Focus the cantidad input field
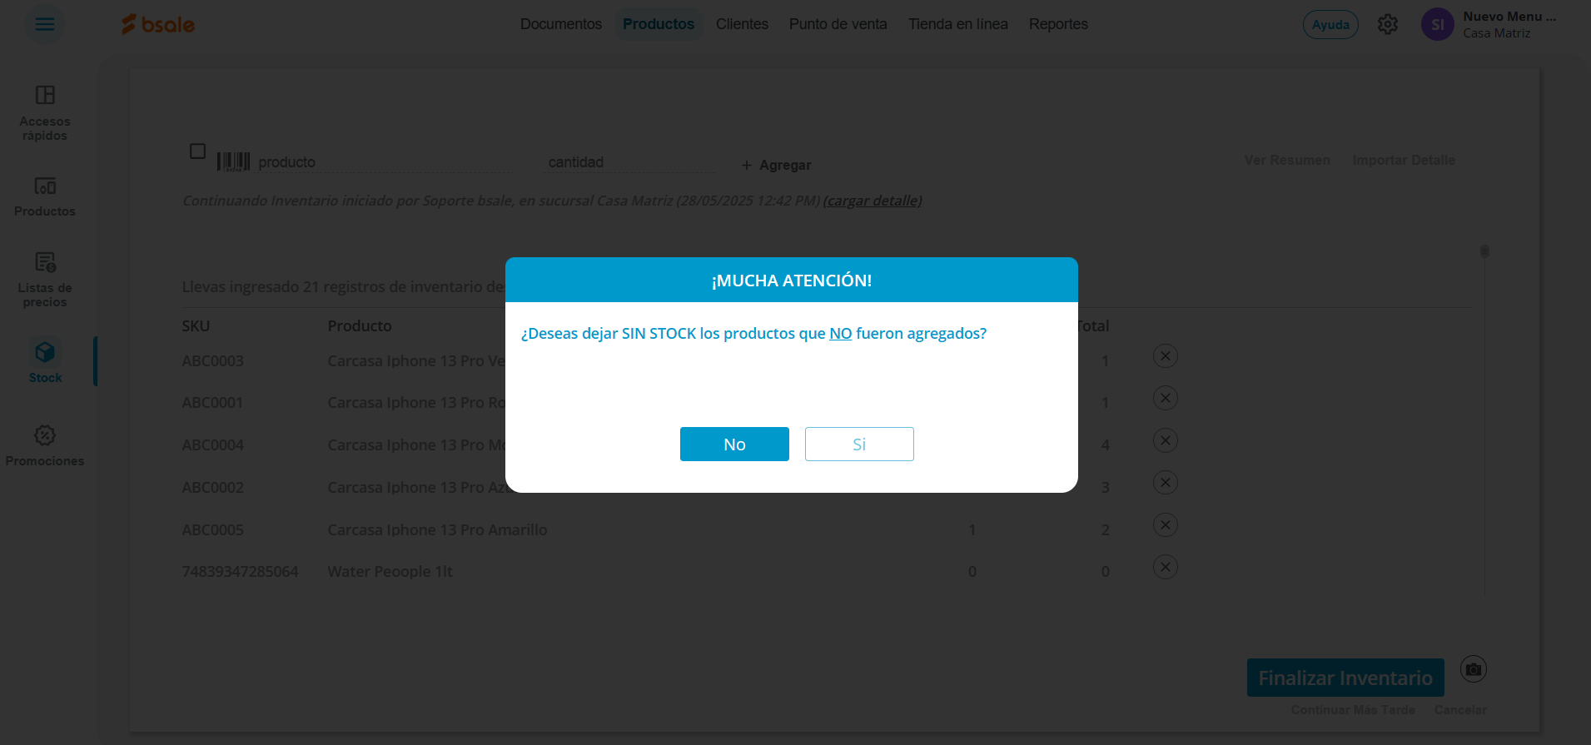This screenshot has height=745, width=1591. (x=630, y=162)
